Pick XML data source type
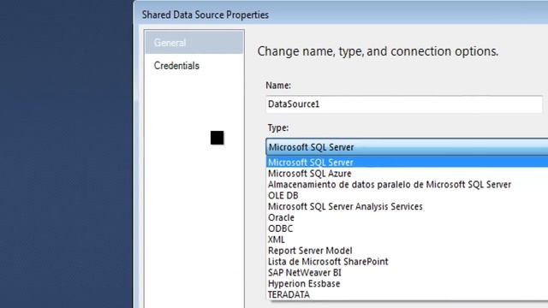This screenshot has height=308, width=548. (407, 240)
